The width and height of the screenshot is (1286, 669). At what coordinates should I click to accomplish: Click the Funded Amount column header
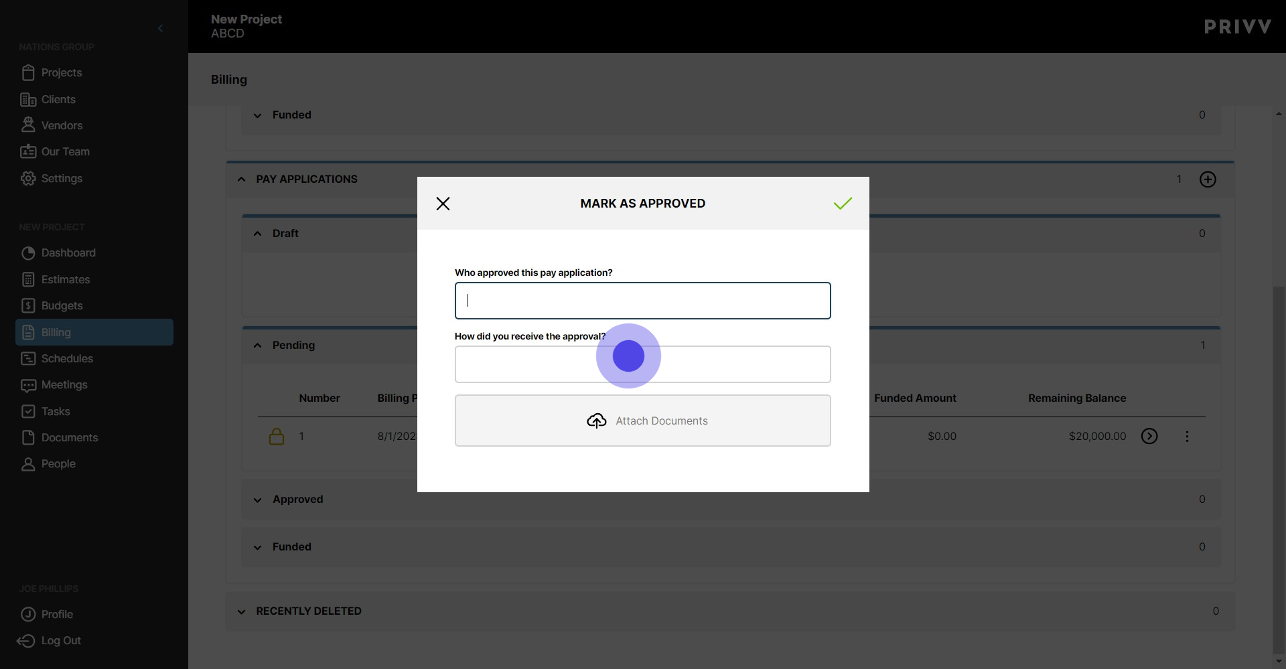point(915,398)
